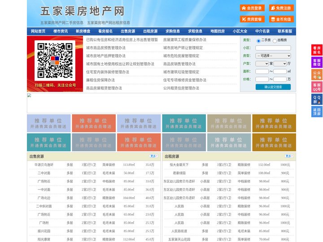
Task: Open the 阳光康居 sale listing
Action: [x=44, y=239]
